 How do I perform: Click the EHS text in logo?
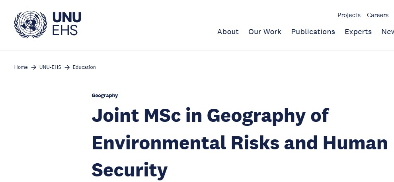[x=65, y=30]
